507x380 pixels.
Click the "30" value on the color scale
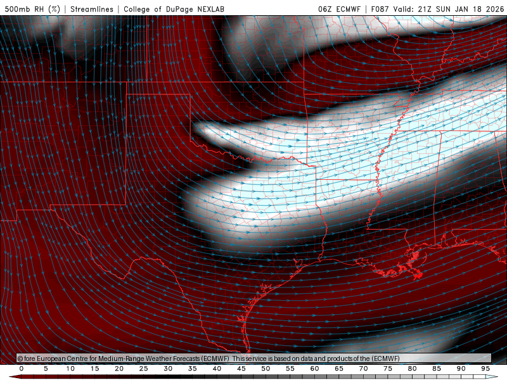[168, 369]
